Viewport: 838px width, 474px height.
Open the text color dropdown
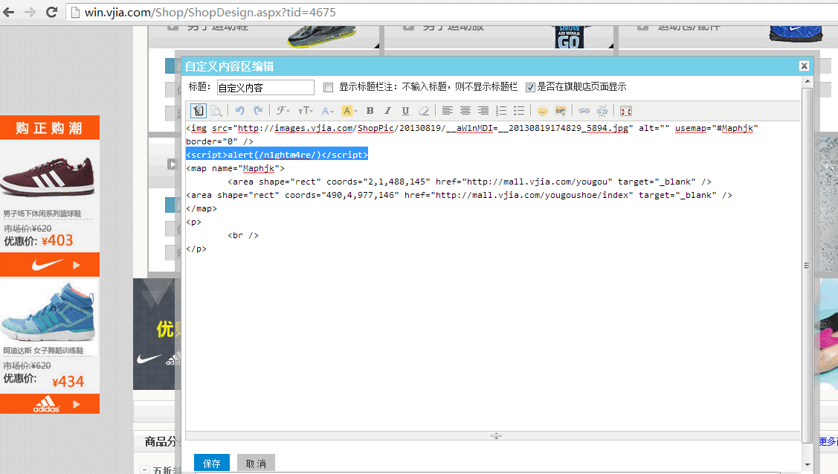[327, 111]
